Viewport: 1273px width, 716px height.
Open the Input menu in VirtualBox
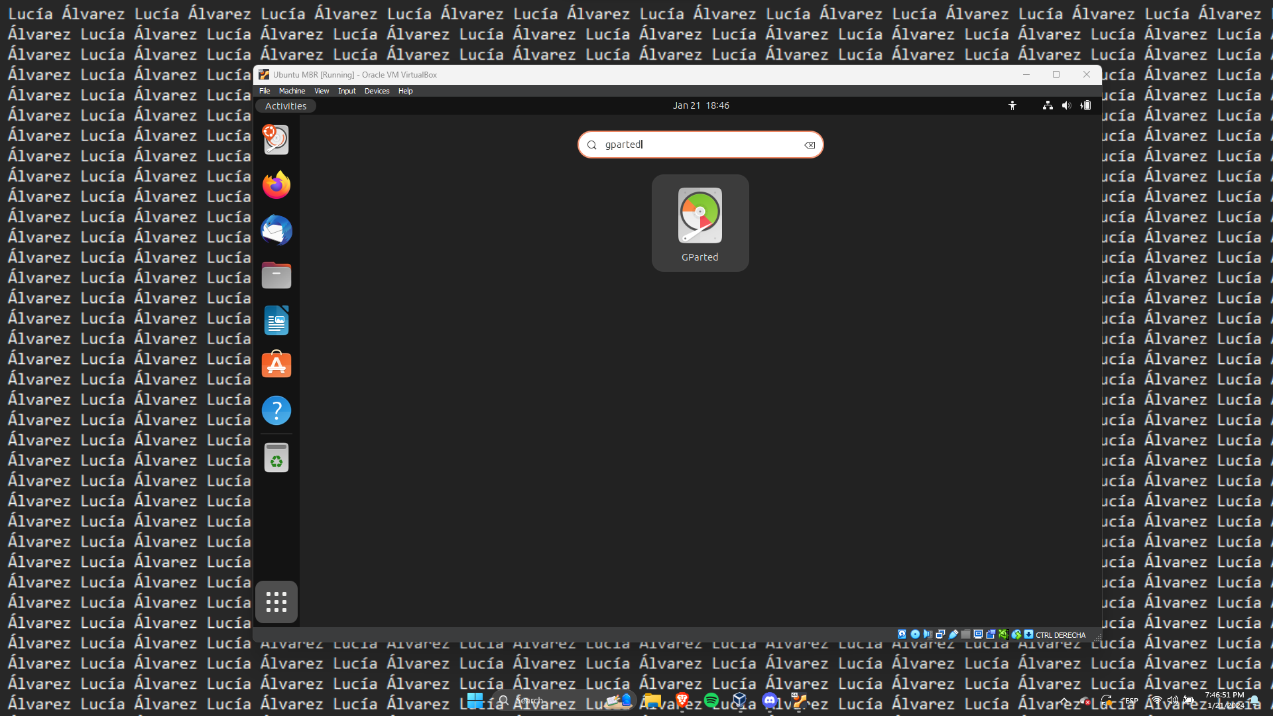coord(347,91)
